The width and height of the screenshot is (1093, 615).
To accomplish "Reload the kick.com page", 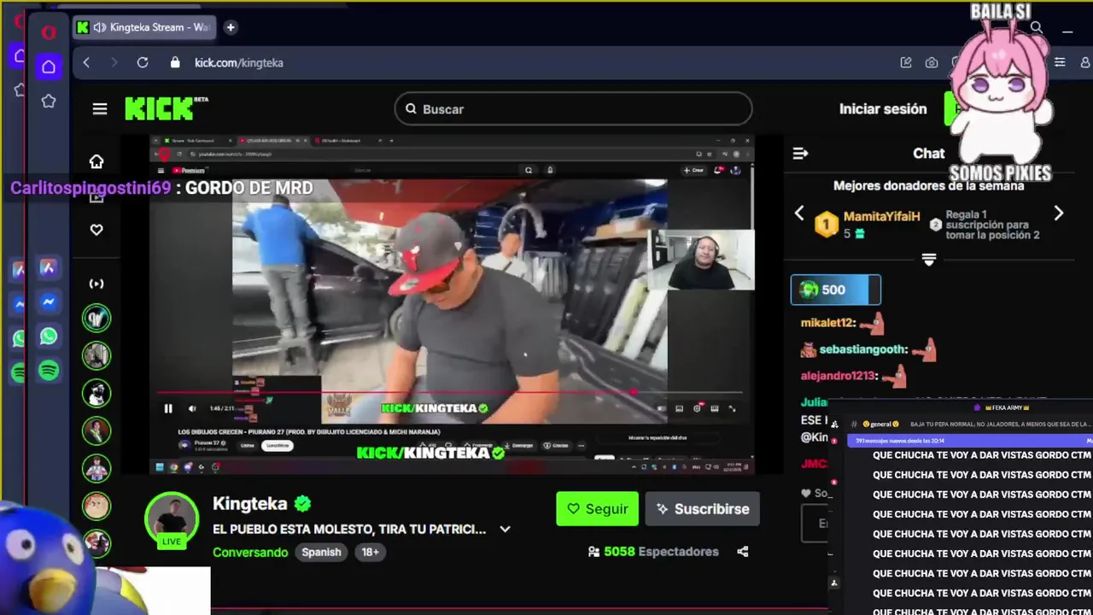I will coord(143,62).
